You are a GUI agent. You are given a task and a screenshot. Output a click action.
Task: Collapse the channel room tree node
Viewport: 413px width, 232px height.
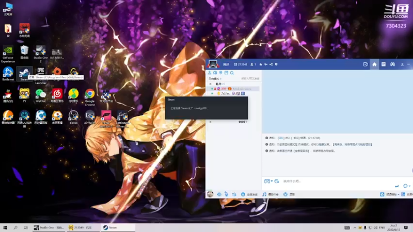pyautogui.click(x=210, y=84)
